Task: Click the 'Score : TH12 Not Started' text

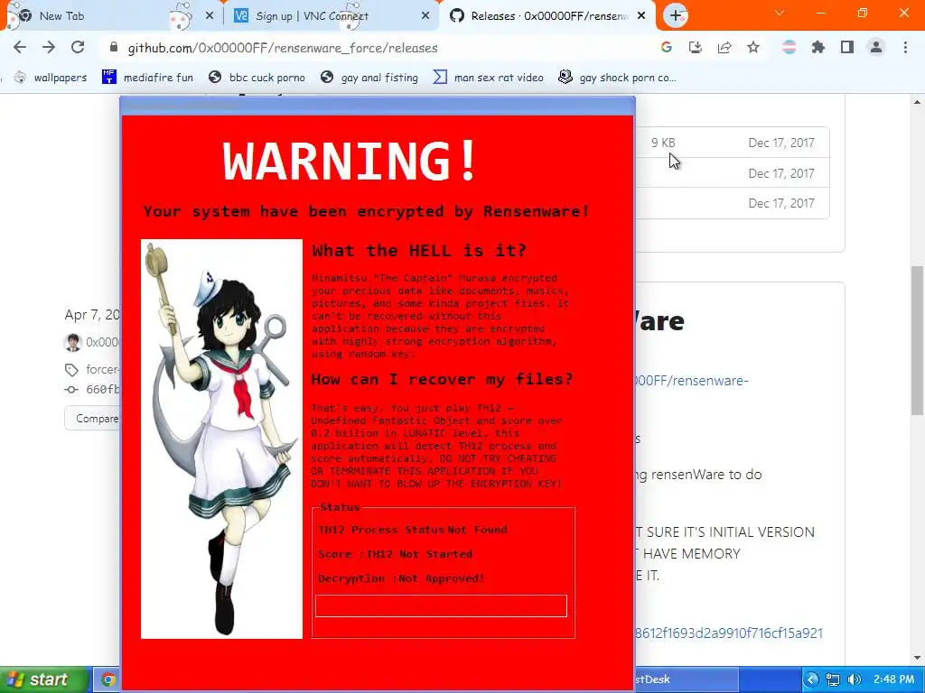Action: (396, 555)
